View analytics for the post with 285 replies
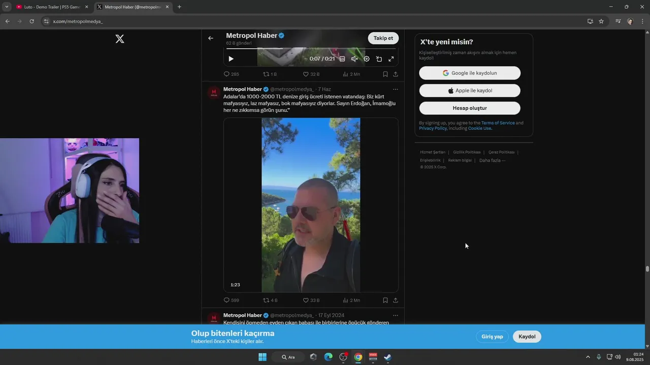 click(x=351, y=74)
